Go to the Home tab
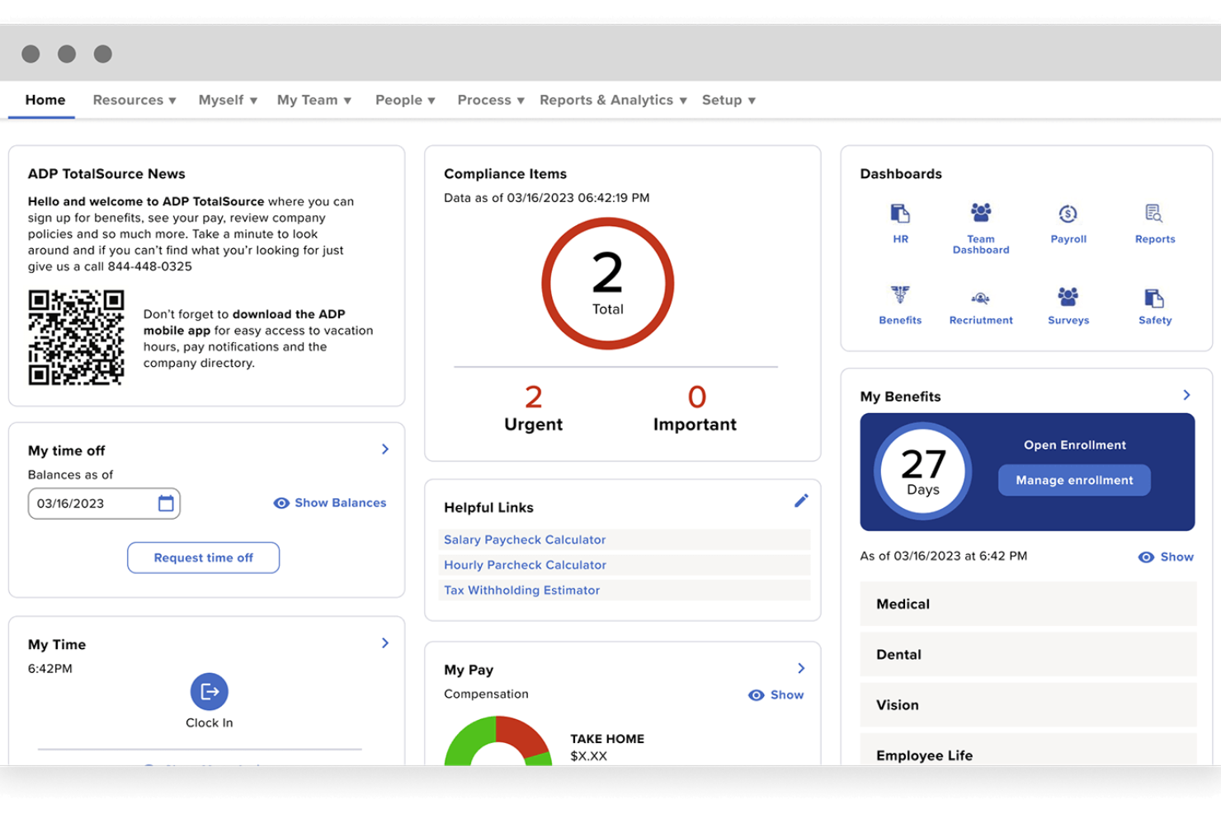 click(x=45, y=100)
